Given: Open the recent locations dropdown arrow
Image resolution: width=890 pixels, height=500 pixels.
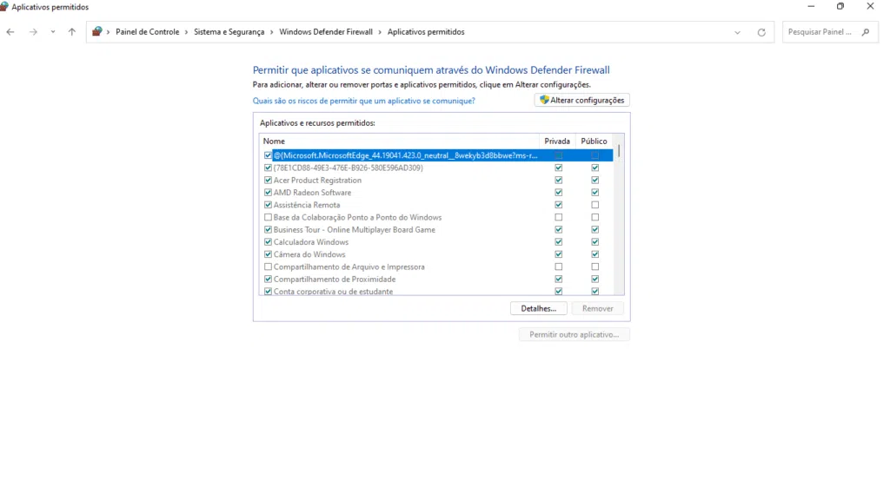Looking at the screenshot, I should tap(53, 32).
